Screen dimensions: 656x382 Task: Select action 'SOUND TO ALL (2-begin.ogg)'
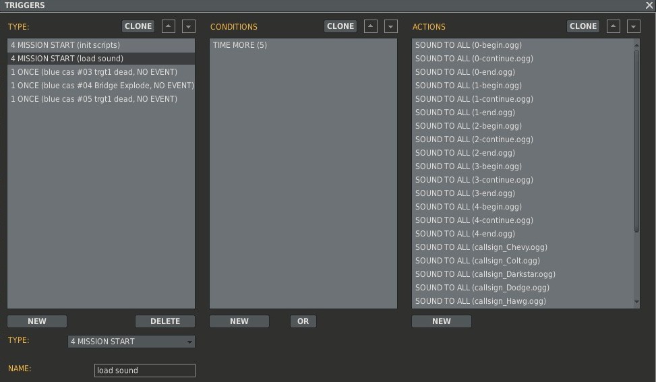[523, 126]
